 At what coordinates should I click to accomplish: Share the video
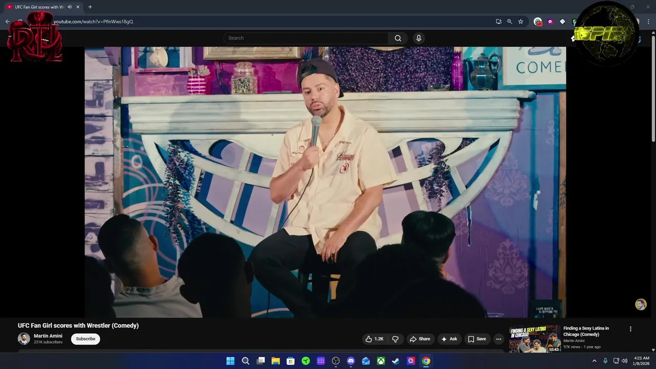click(420, 339)
